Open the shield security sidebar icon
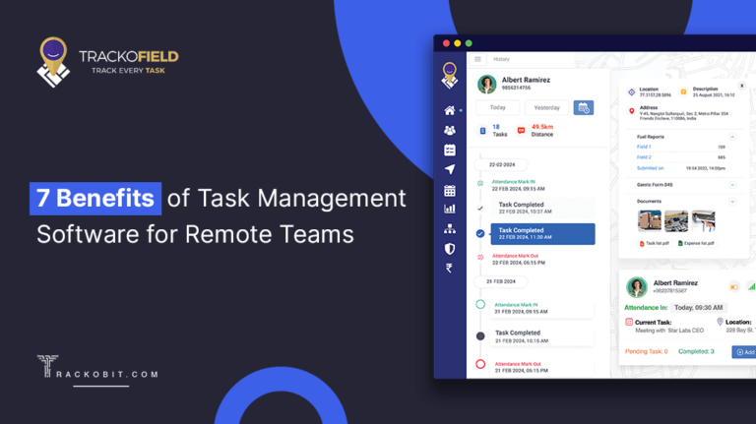Image resolution: width=756 pixels, height=424 pixels. 450,248
